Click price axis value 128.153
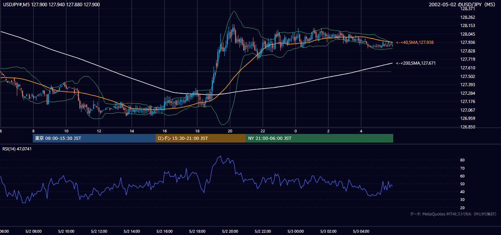Screen dimensions: 501x235 coord(468,26)
